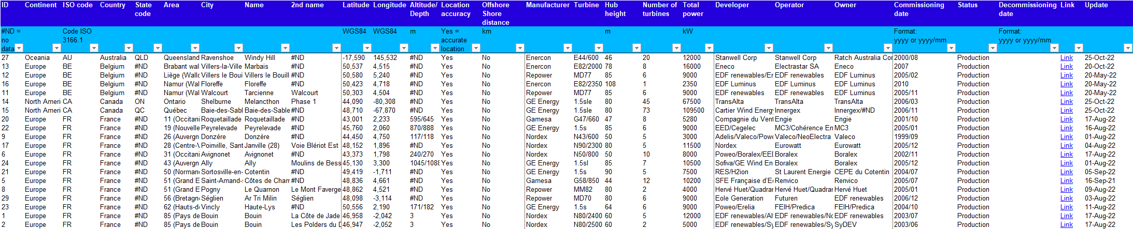Select the Total power column header
Screen dimensions: 1133x229
click(698, 13)
